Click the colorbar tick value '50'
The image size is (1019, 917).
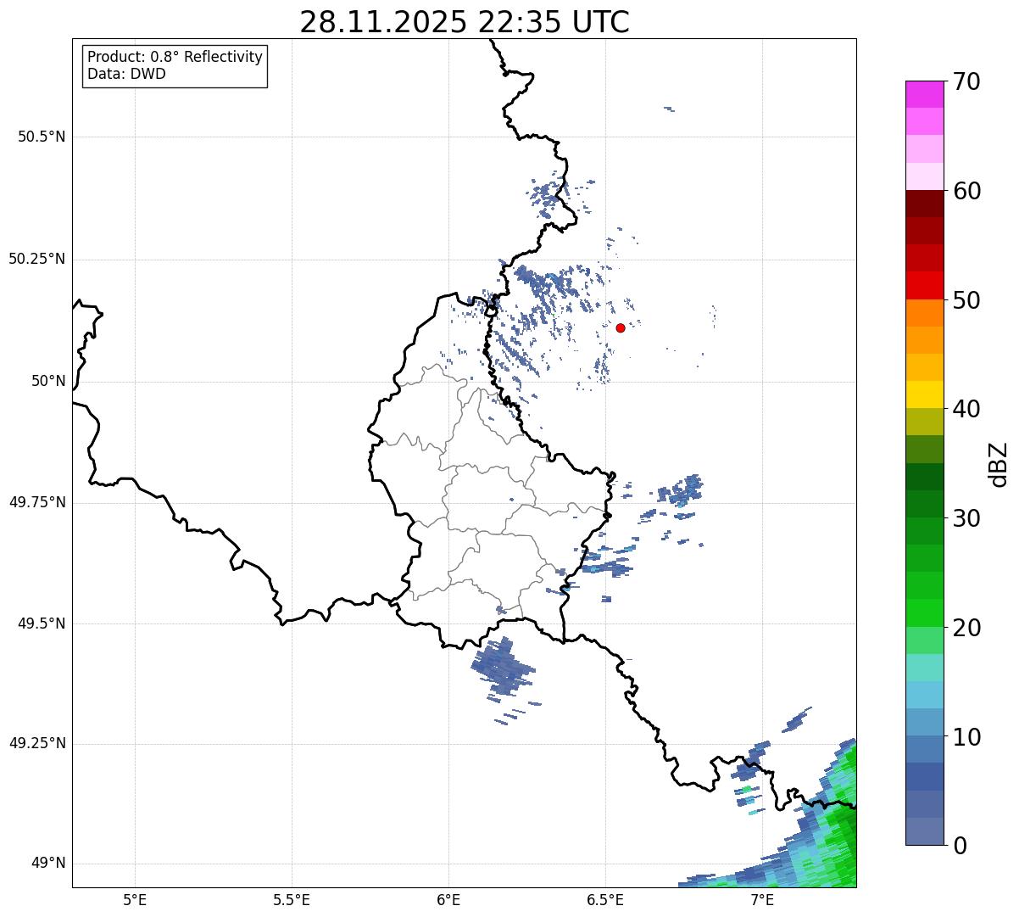pyautogui.click(x=966, y=300)
